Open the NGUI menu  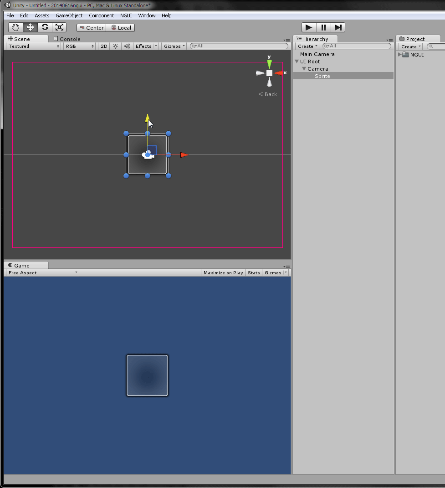[126, 15]
